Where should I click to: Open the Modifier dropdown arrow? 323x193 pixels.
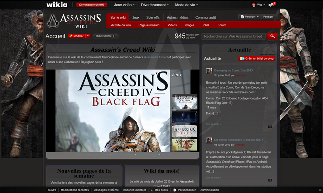88,36
